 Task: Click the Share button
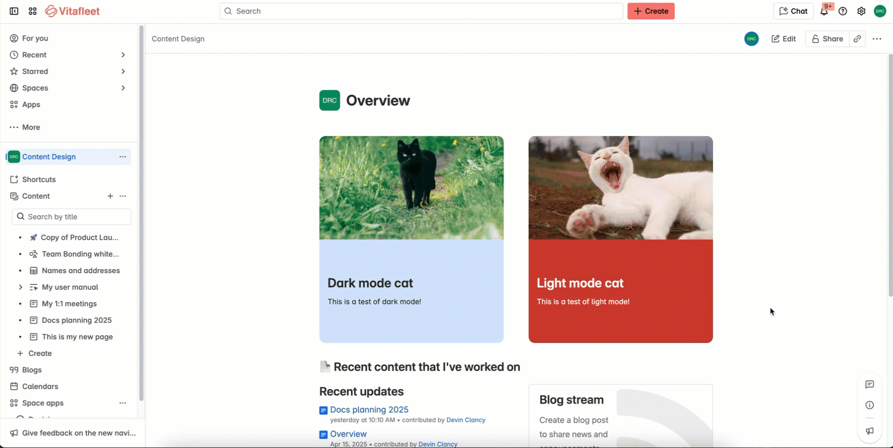click(x=827, y=39)
